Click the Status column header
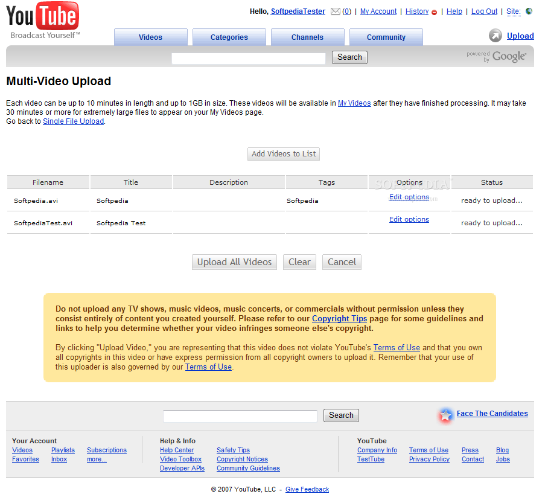This screenshot has width=548, height=497. click(492, 182)
